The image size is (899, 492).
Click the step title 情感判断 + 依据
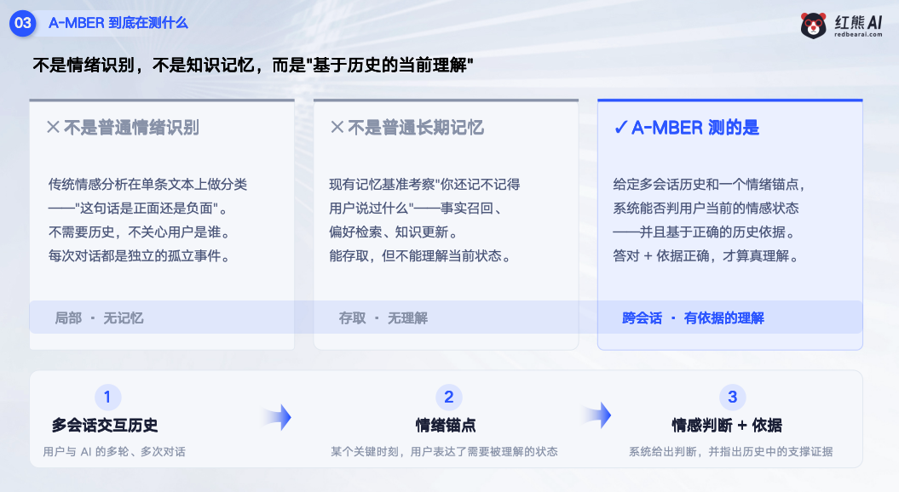click(727, 425)
